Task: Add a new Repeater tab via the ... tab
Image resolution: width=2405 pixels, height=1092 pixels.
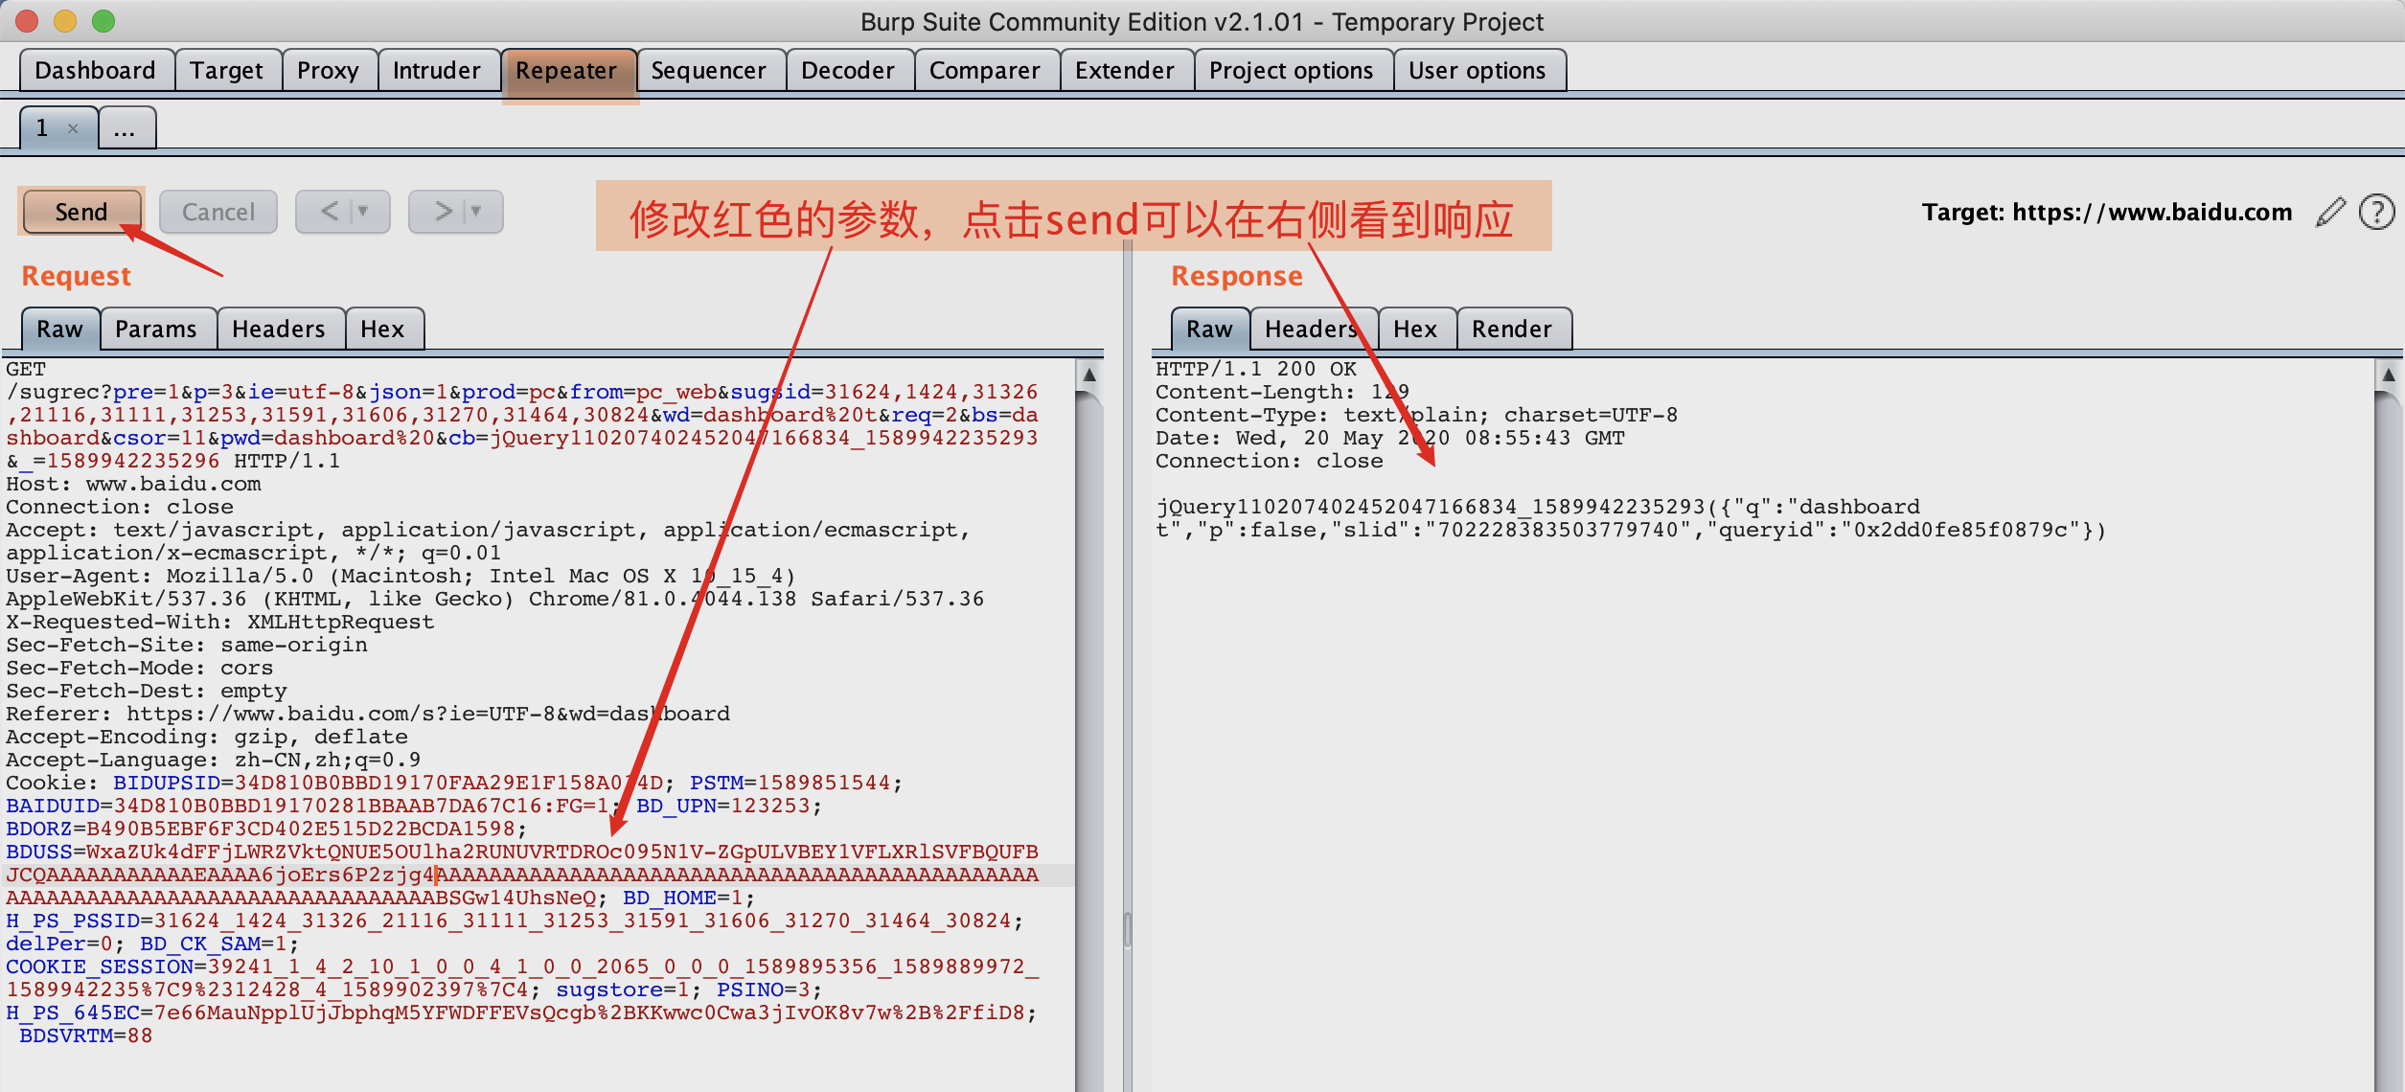Action: pos(125,127)
